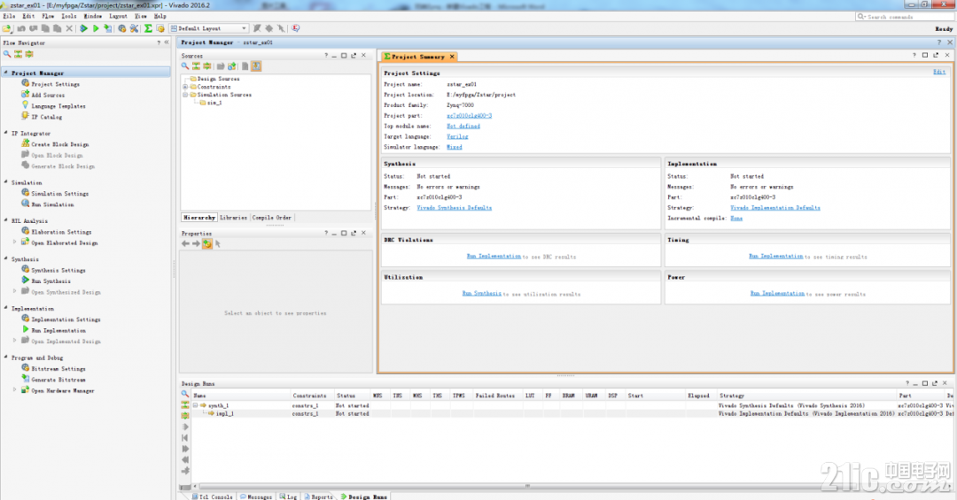Click the forward arrow in Properties panel

[196, 243]
